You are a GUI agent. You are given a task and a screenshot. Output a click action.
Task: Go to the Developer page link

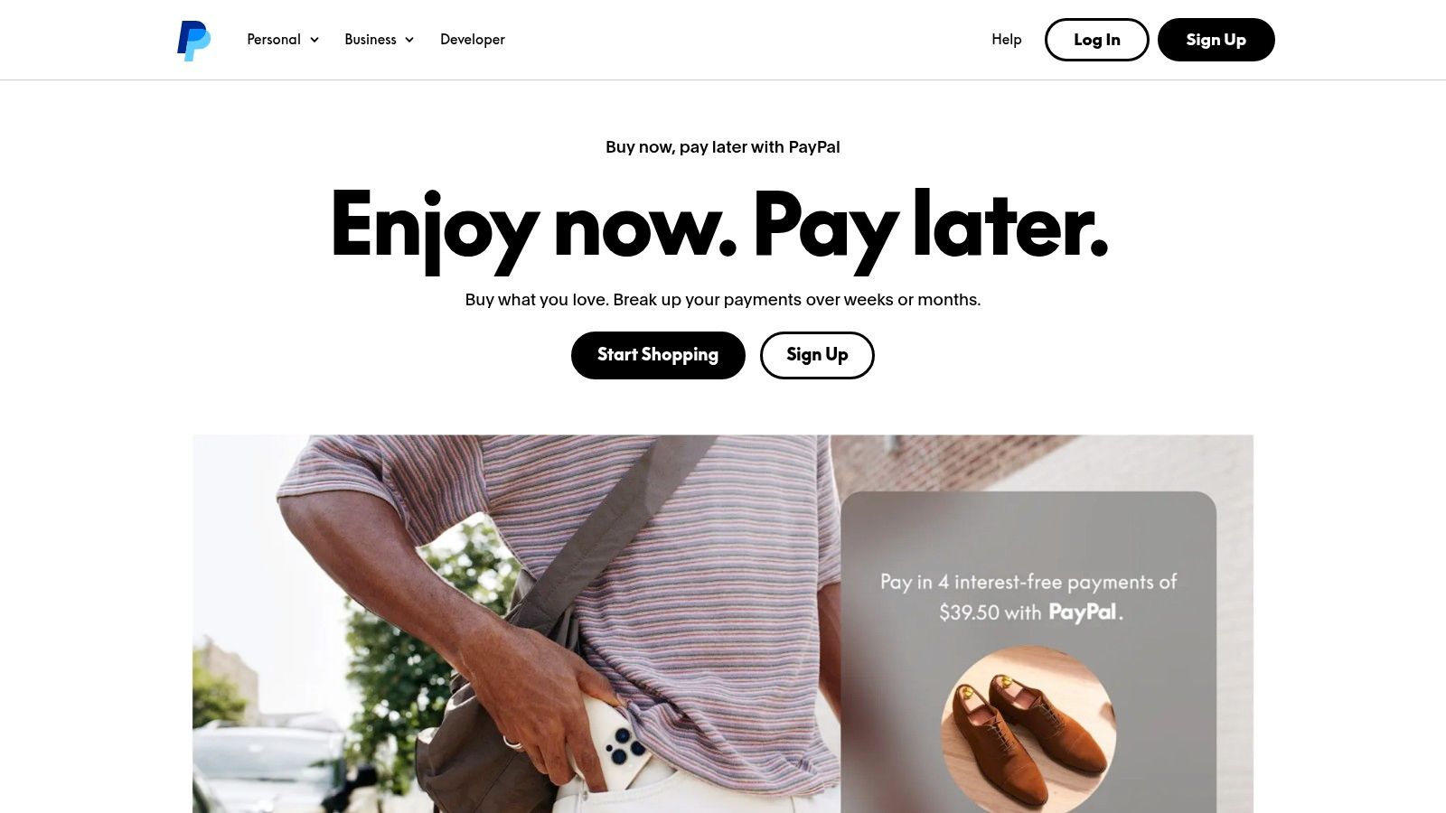(x=473, y=40)
